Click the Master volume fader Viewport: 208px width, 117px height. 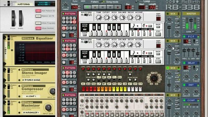pyautogui.click(x=191, y=20)
